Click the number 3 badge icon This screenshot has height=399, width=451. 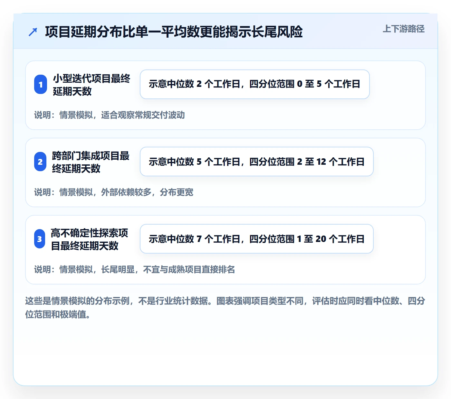(40, 239)
